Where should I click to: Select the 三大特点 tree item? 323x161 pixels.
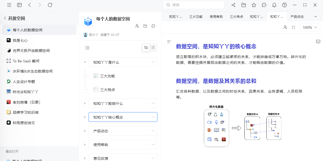tap(107, 90)
